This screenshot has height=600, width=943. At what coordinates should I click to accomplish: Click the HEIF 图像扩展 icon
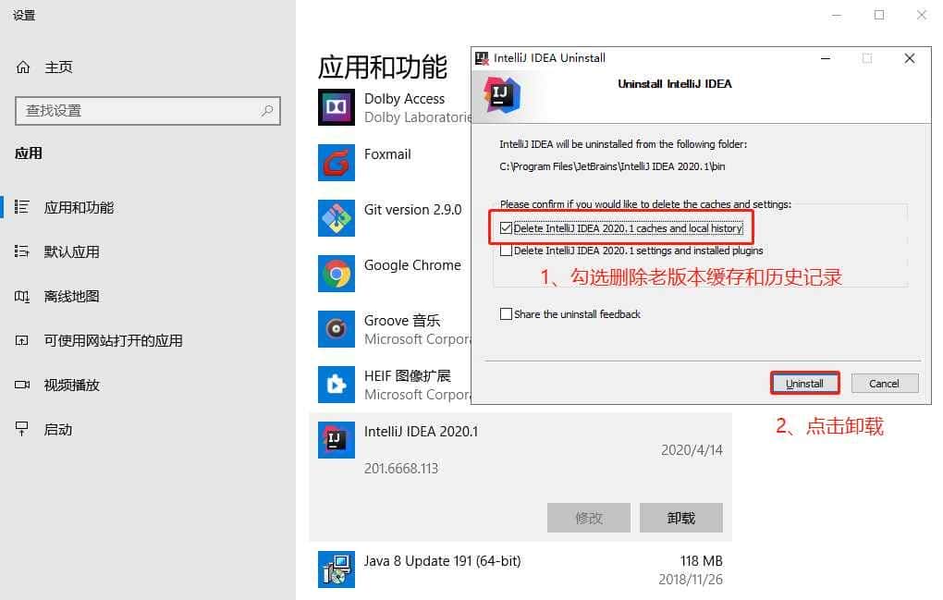coord(337,385)
